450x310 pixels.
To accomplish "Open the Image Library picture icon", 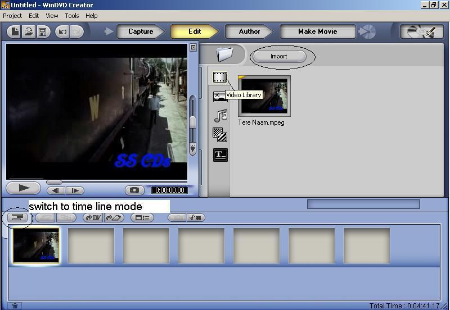I will click(219, 97).
